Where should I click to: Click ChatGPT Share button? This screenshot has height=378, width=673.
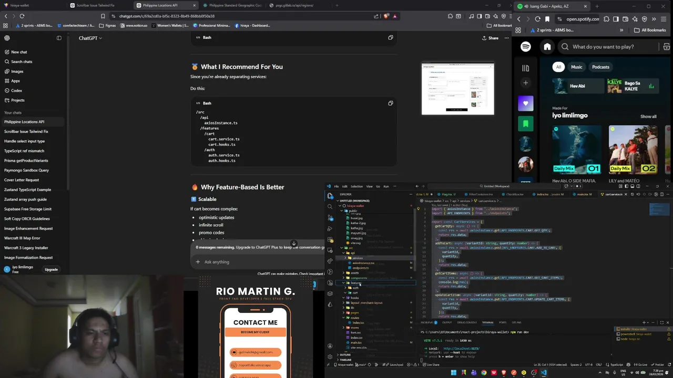point(490,38)
